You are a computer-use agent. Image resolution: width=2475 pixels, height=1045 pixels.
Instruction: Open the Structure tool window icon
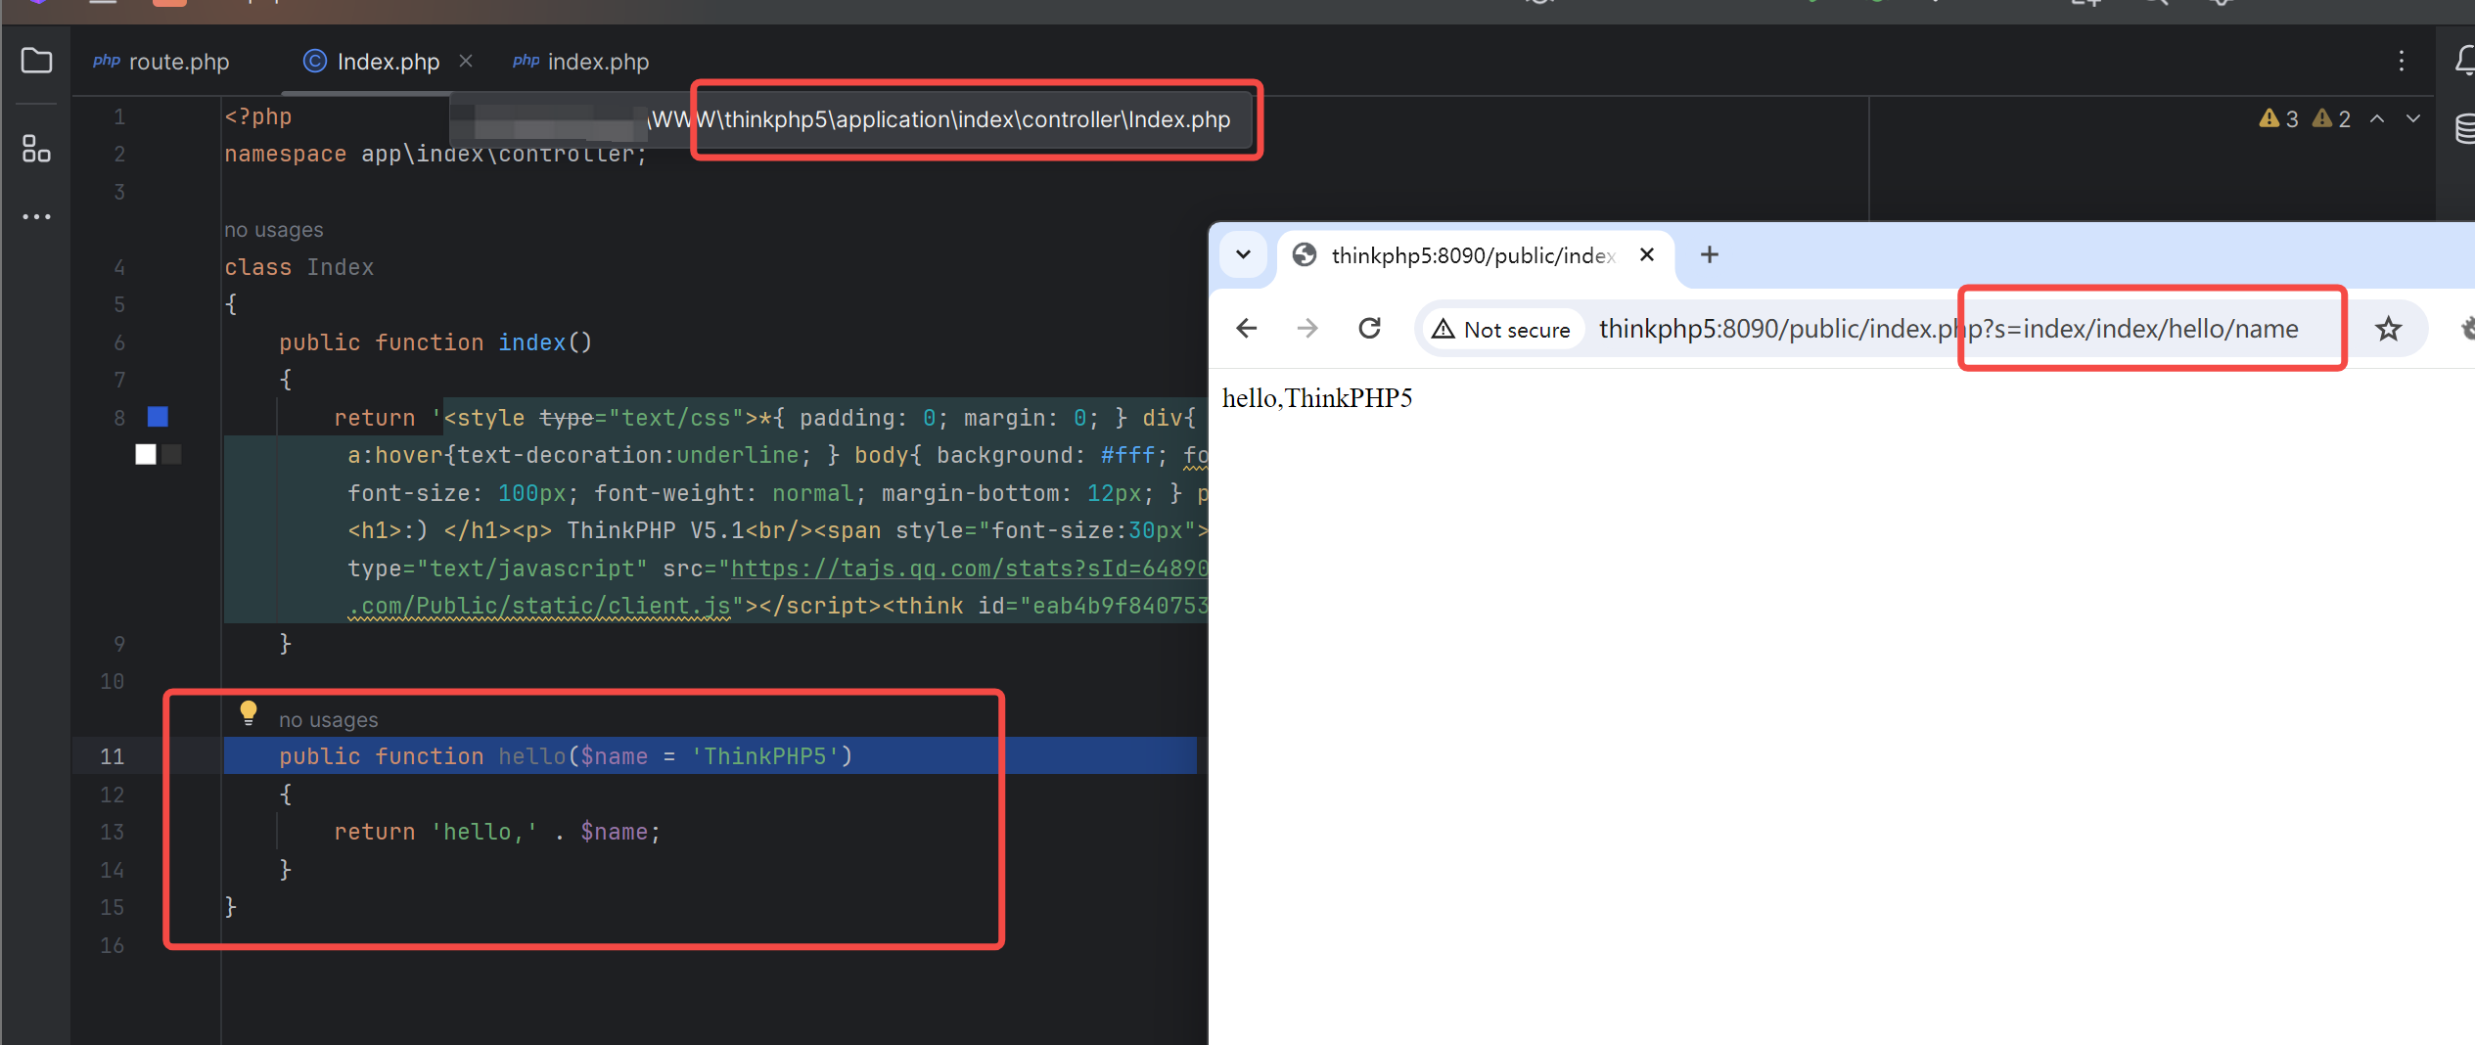click(36, 149)
